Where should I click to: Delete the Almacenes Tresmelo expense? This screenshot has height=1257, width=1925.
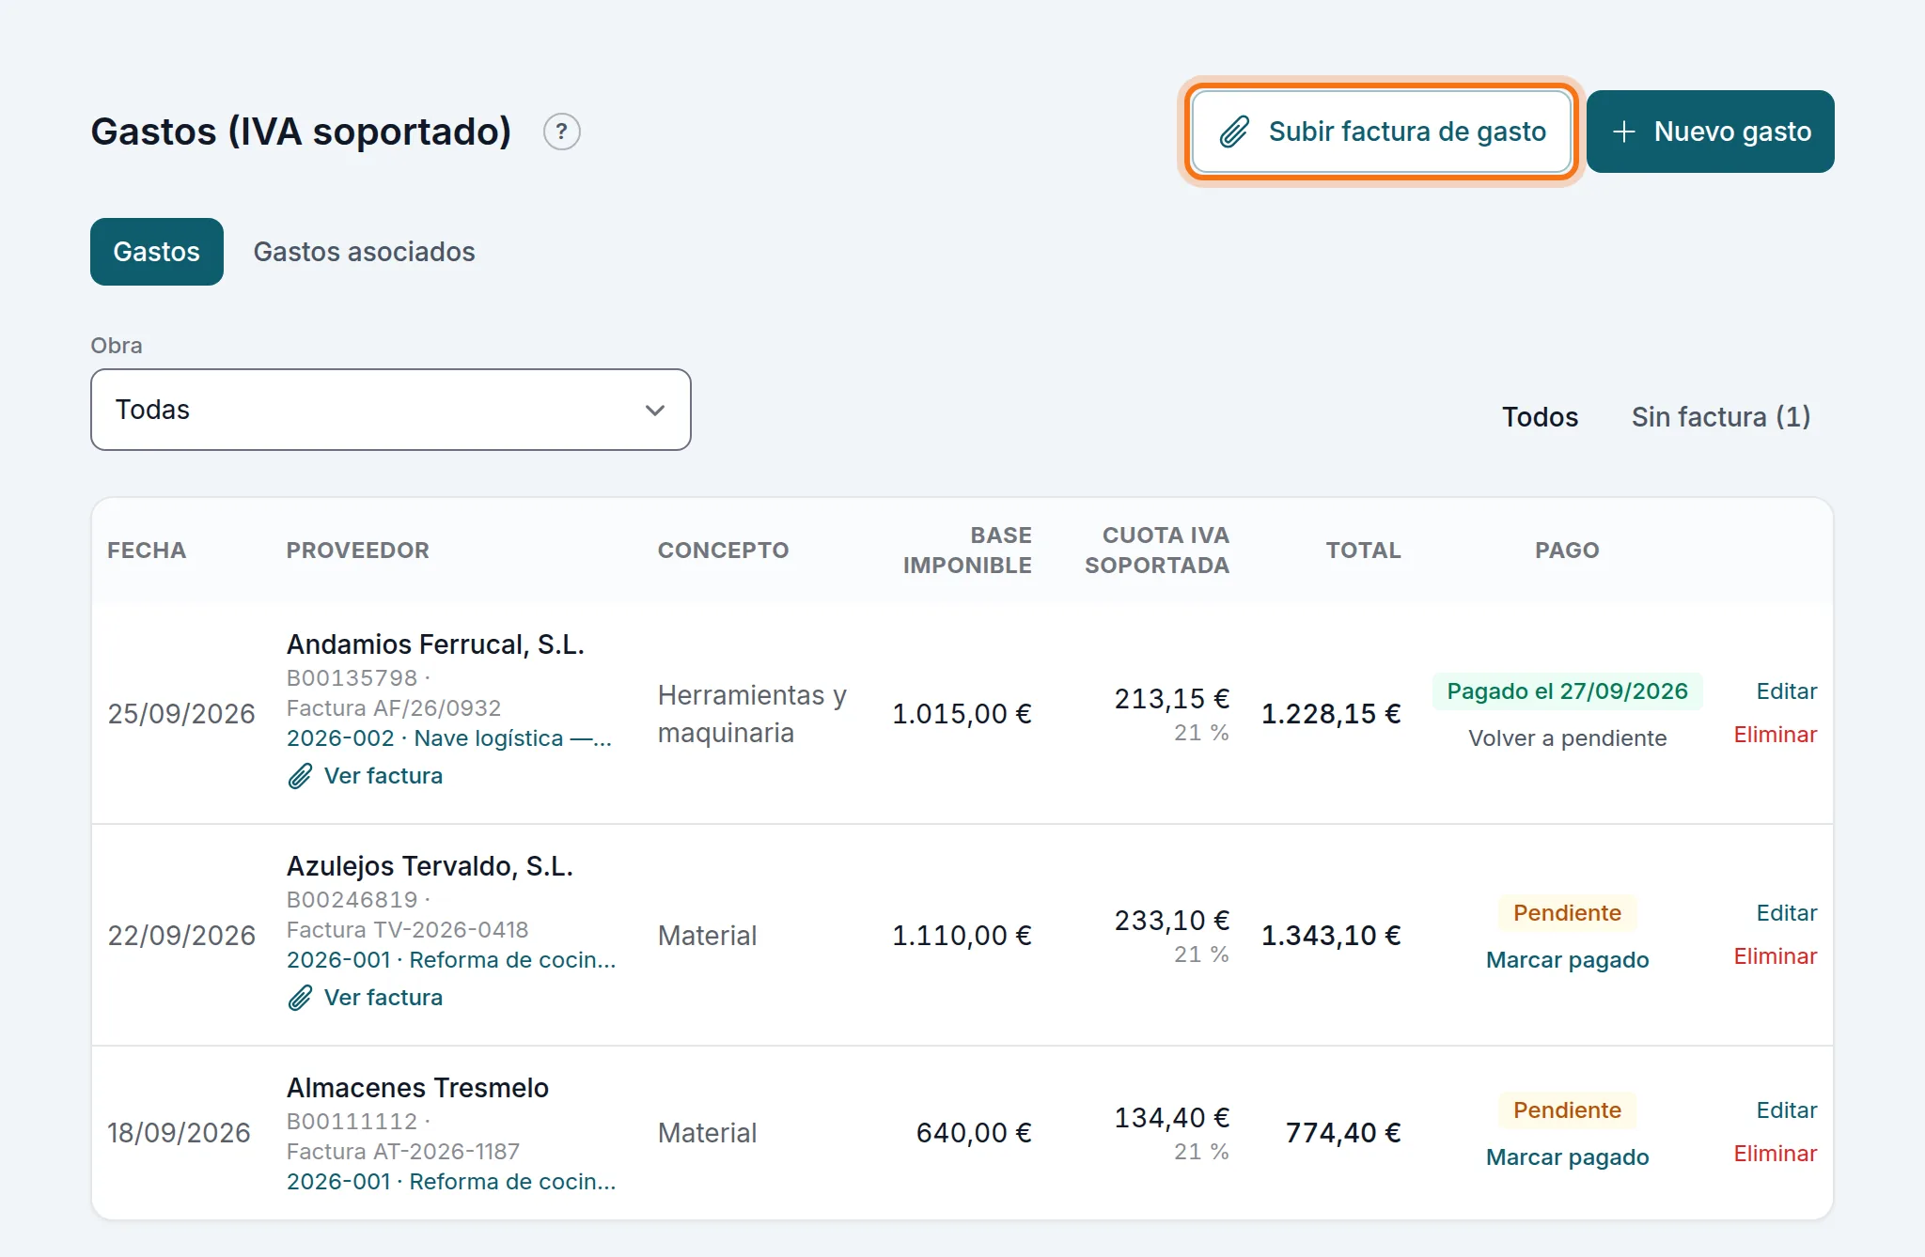[x=1776, y=1154]
